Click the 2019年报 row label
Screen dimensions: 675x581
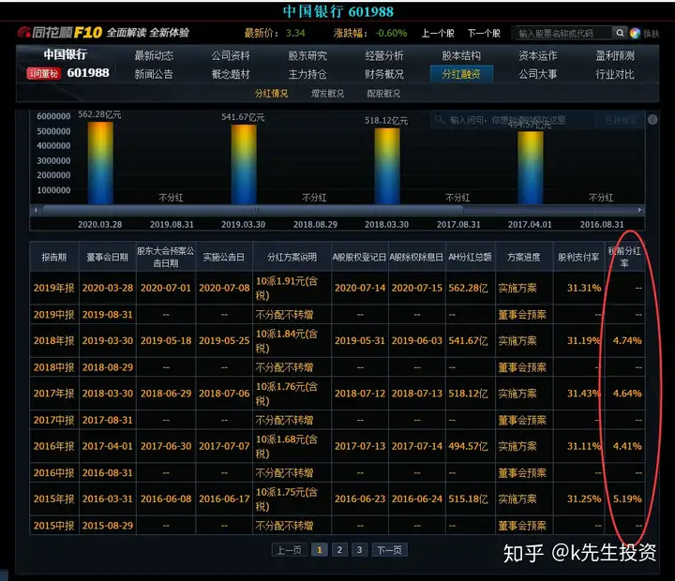53,288
